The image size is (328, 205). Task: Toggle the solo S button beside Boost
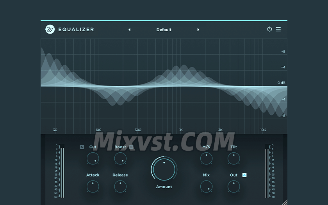click(x=132, y=147)
